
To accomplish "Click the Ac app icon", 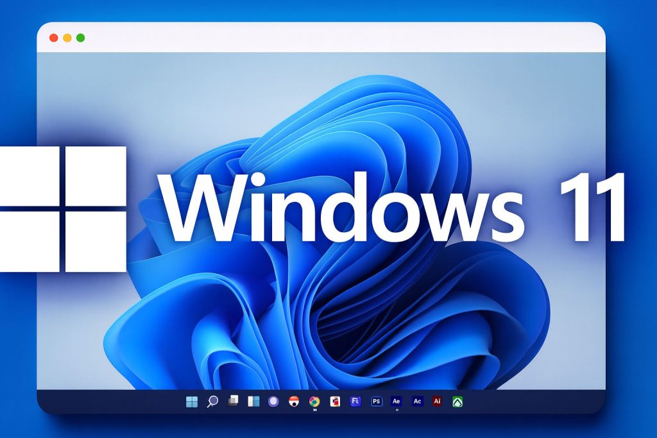I will tap(417, 401).
